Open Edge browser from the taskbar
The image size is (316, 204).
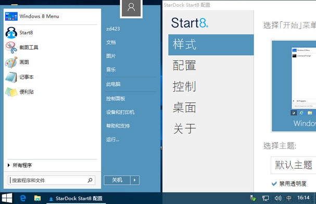[23, 198]
